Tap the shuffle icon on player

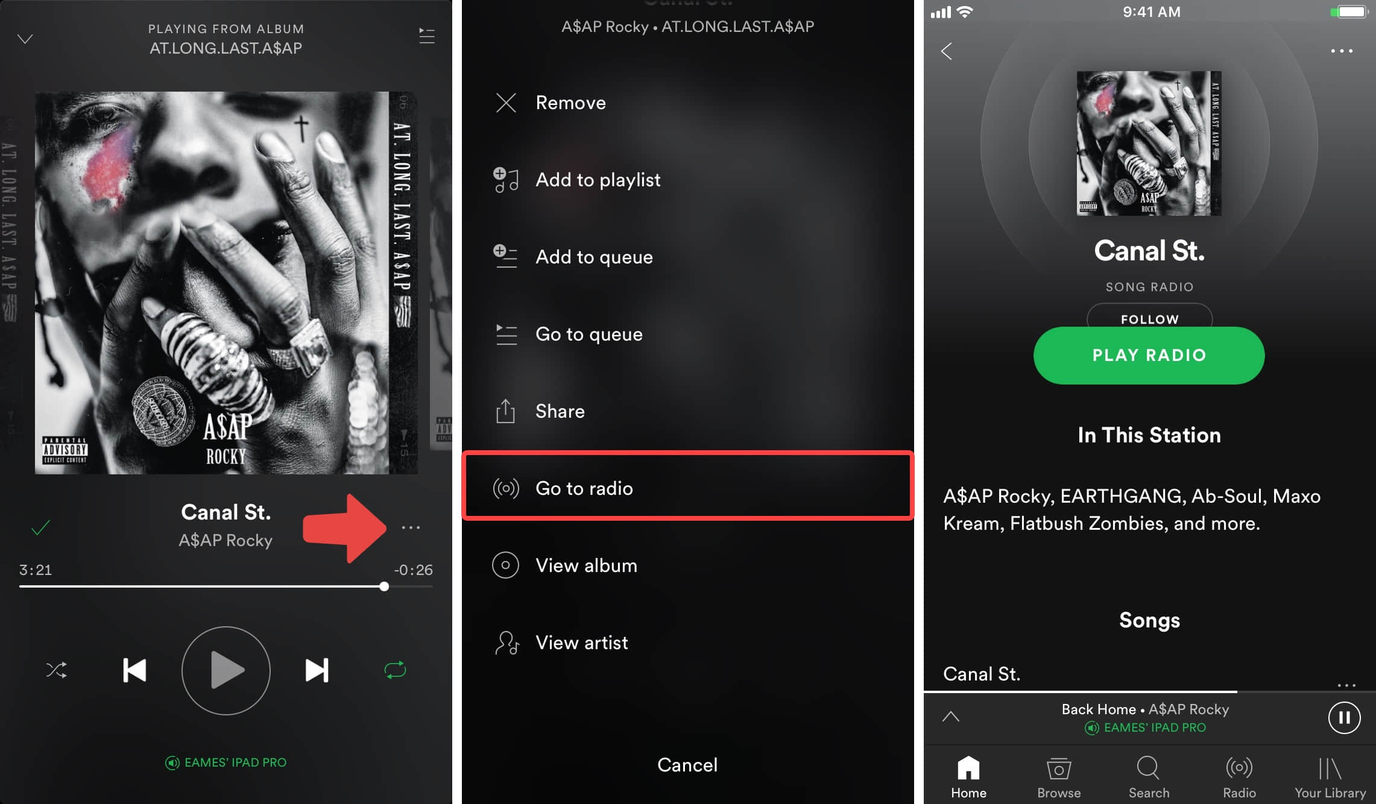54,669
